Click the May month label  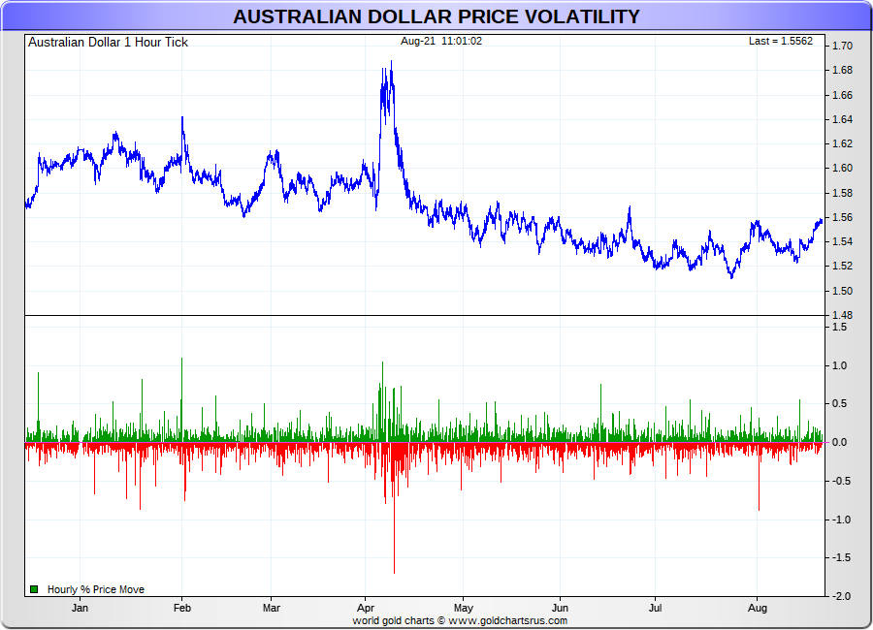[464, 608]
